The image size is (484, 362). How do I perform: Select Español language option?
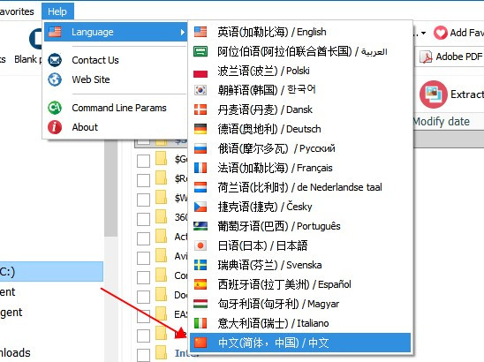[x=300, y=284]
